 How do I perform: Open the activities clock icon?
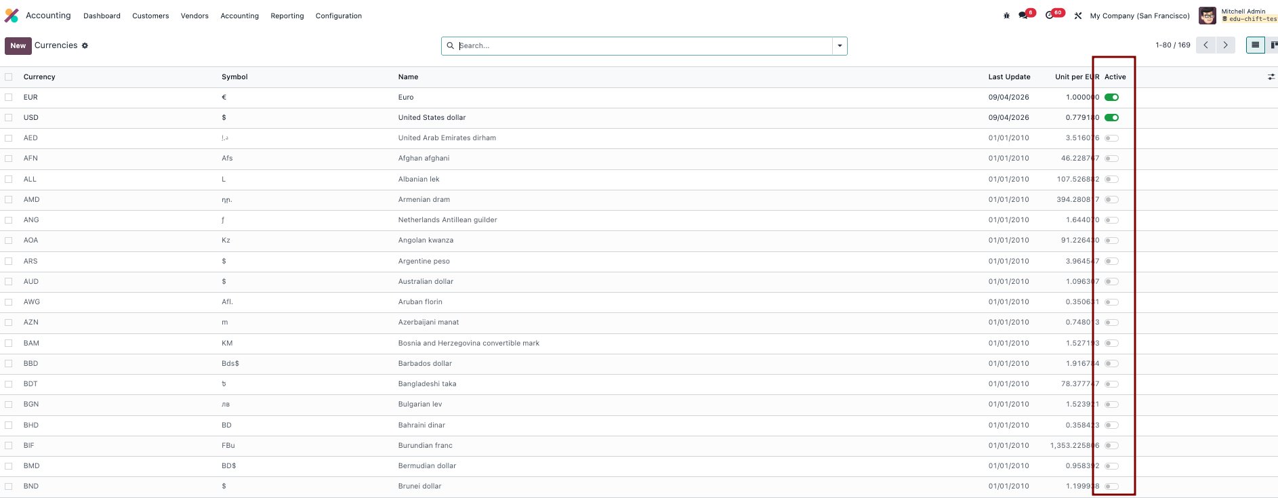(1050, 15)
